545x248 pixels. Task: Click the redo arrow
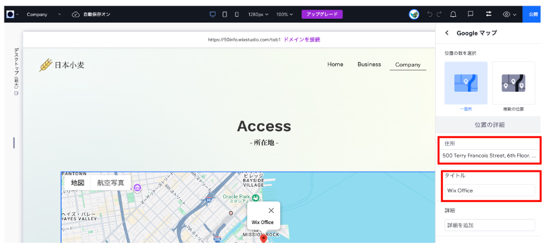point(439,14)
